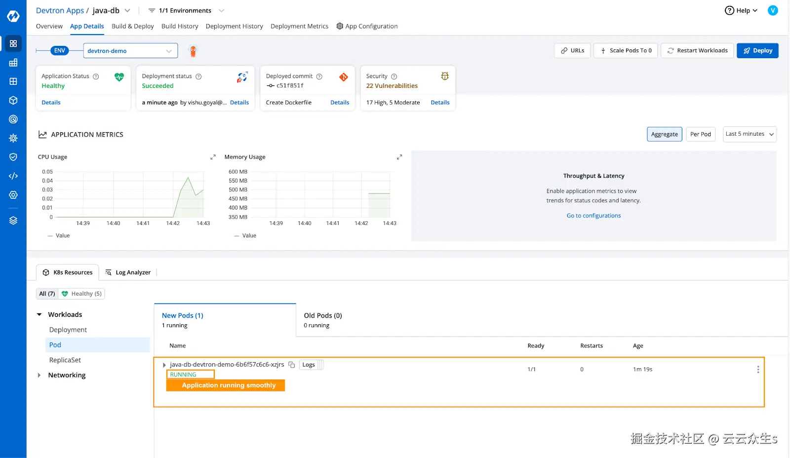Copy the pod name using copy icon
Screen dimensions: 790x458
[x=292, y=364]
